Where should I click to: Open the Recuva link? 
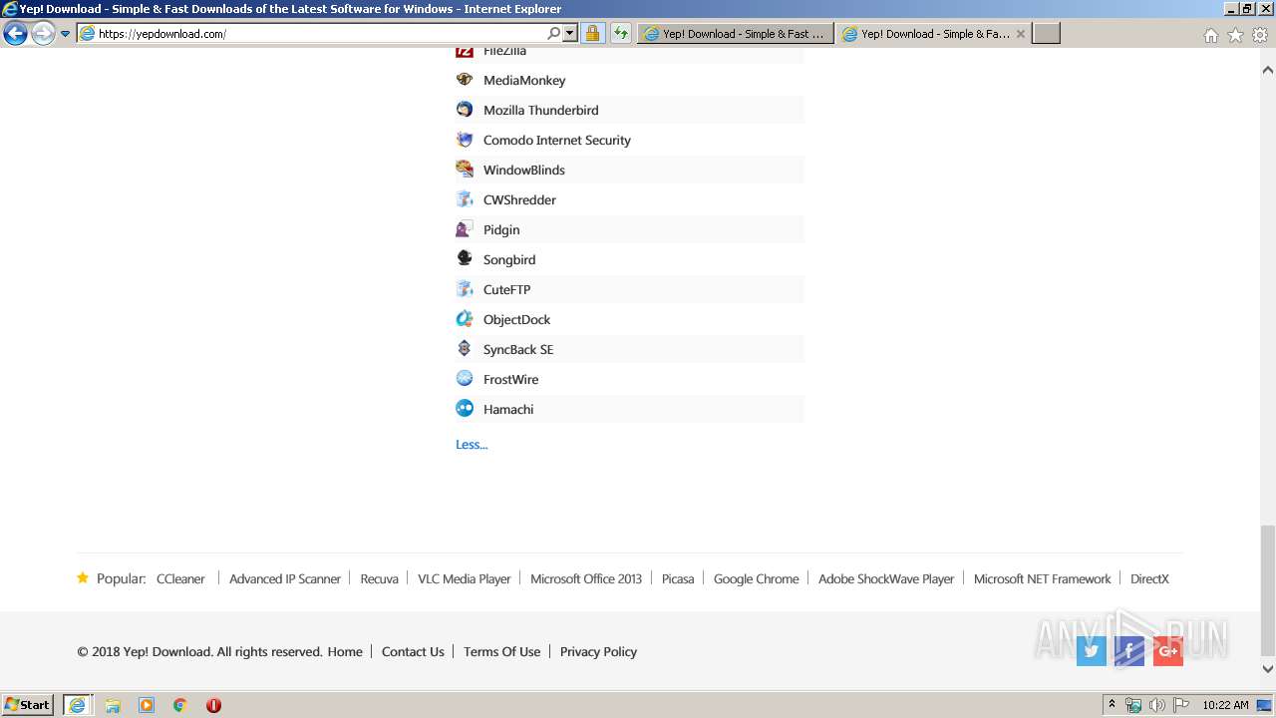tap(379, 578)
